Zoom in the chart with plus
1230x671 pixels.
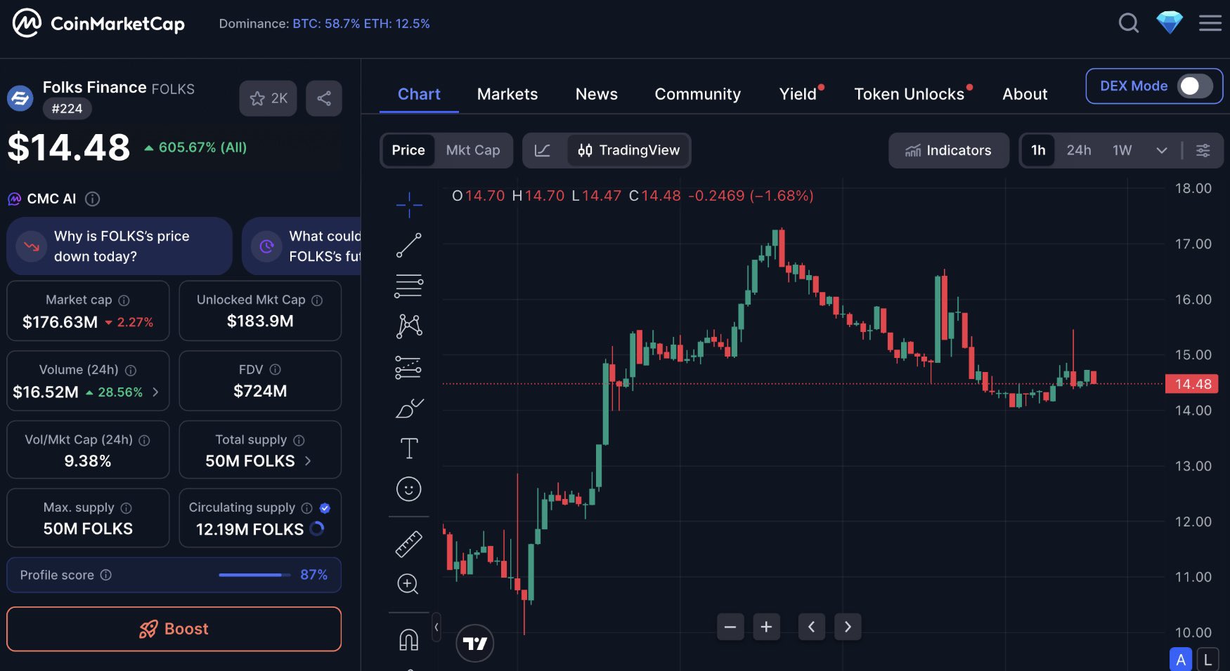(x=766, y=627)
